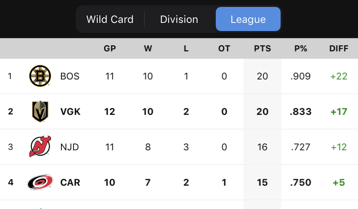Click the New Jersey Devils logo
This screenshot has width=358, height=209.
point(40,147)
